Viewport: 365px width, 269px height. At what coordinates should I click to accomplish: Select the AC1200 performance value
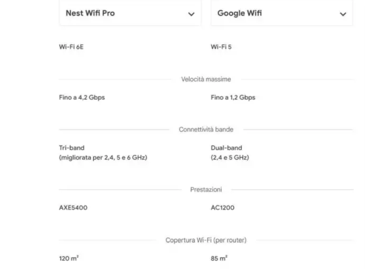point(223,207)
